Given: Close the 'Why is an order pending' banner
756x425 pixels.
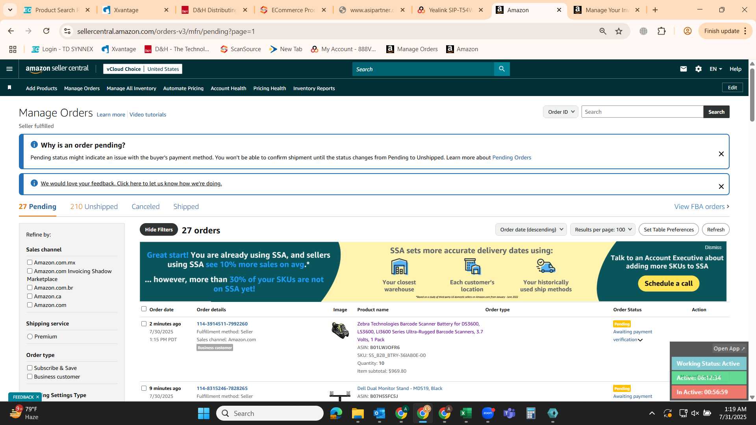Looking at the screenshot, I should coord(721,154).
